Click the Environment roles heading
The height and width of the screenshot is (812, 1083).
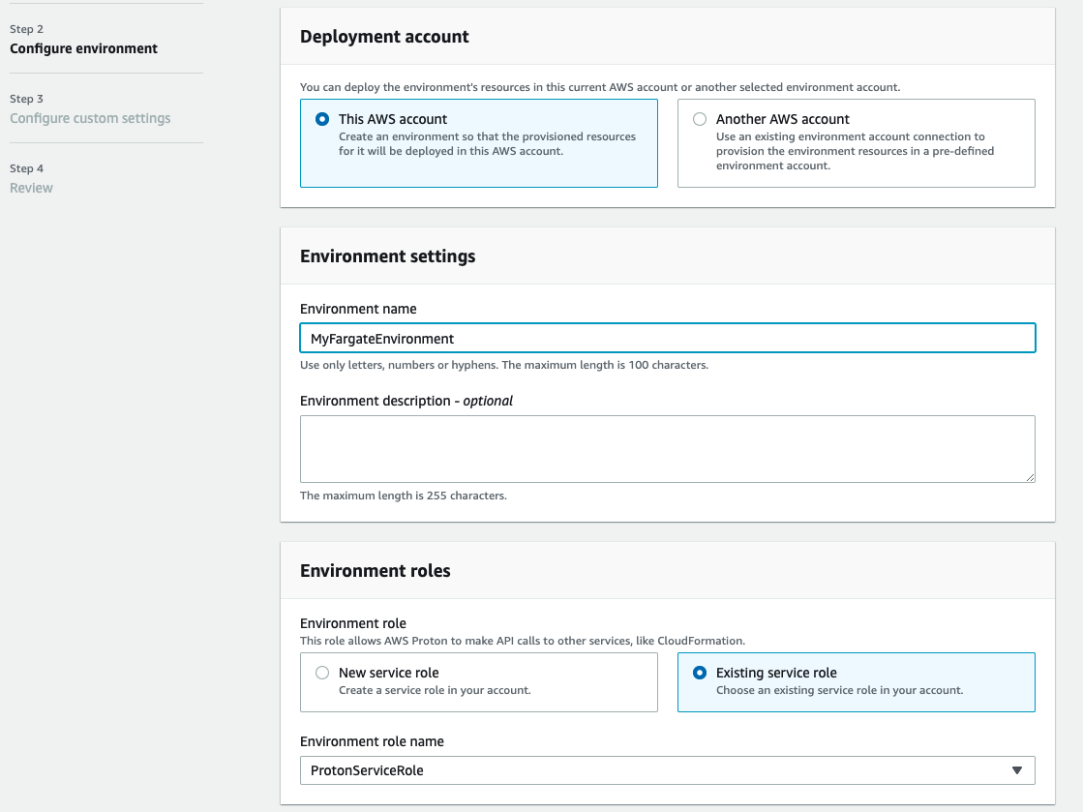point(376,571)
